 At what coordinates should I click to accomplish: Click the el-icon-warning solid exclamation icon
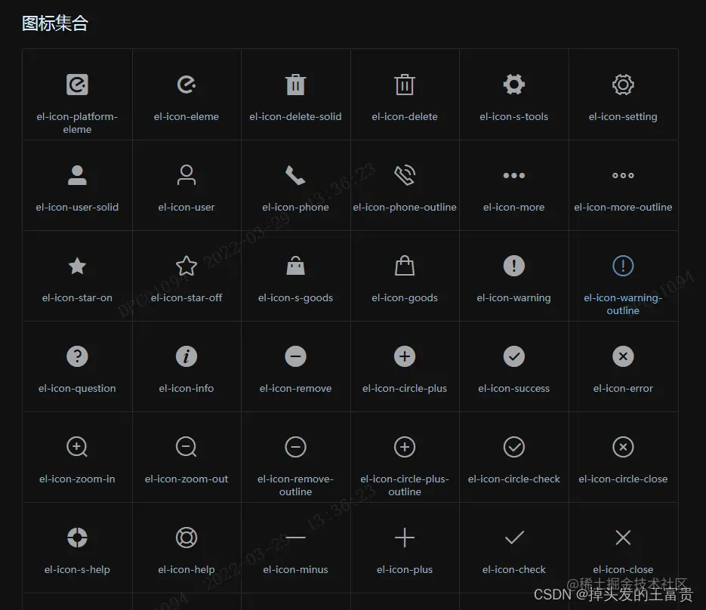click(x=513, y=266)
